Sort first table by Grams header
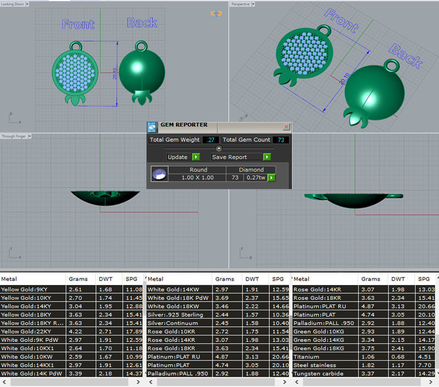 pyautogui.click(x=81, y=279)
